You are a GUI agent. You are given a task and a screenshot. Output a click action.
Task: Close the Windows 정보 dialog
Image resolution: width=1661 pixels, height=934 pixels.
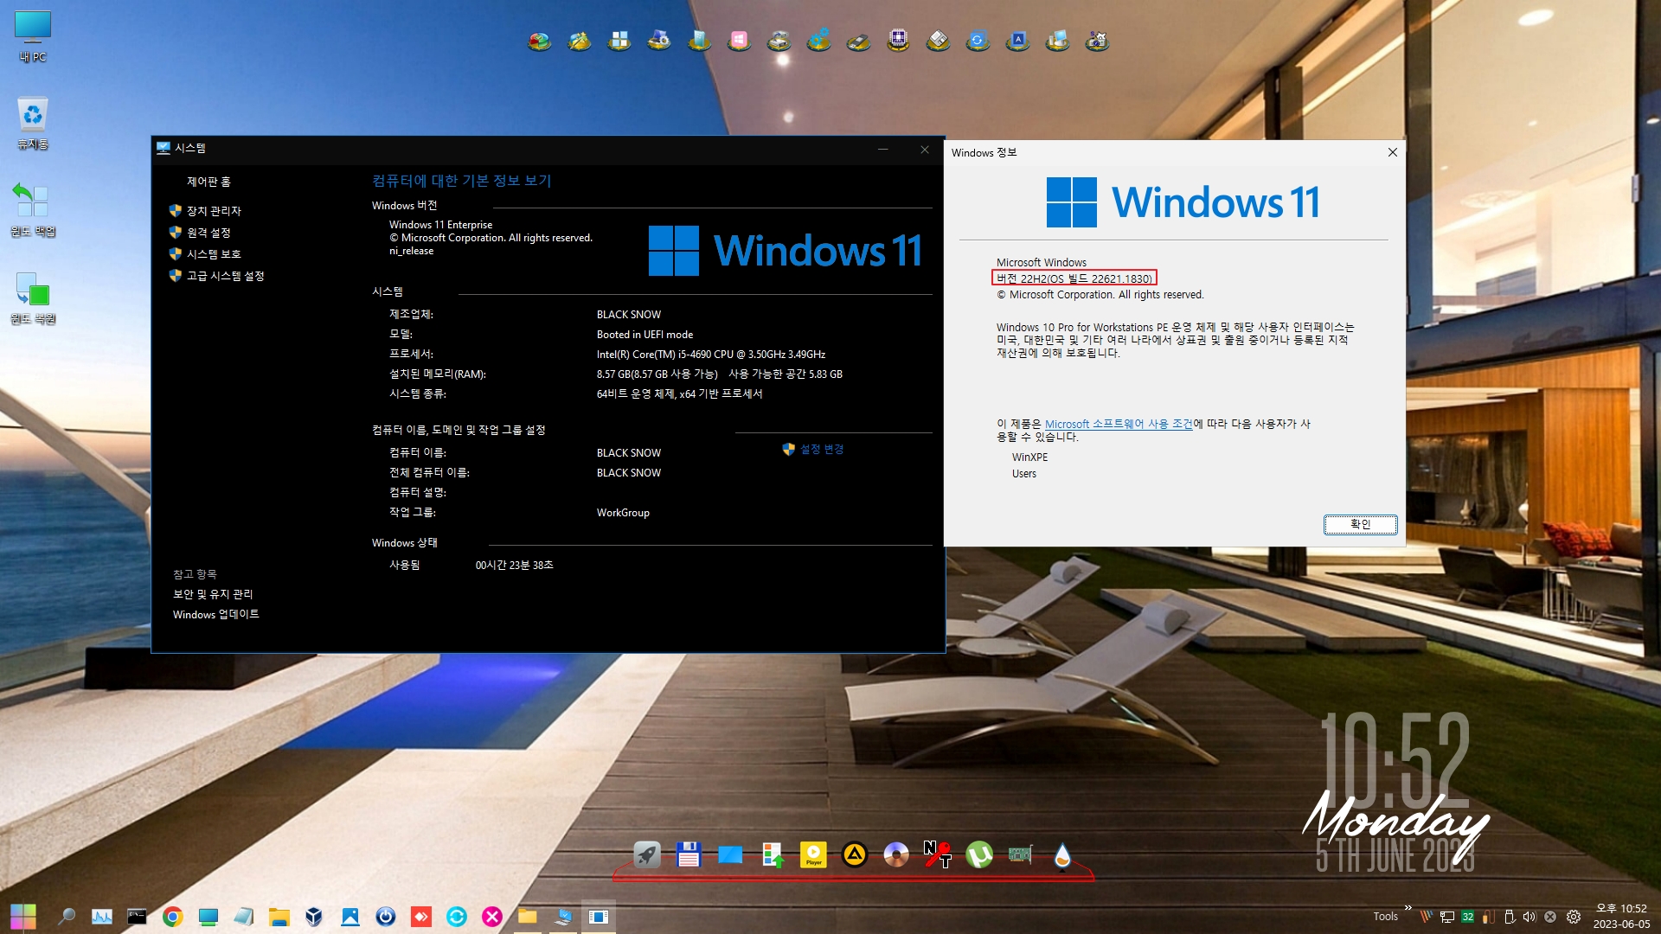(1392, 152)
